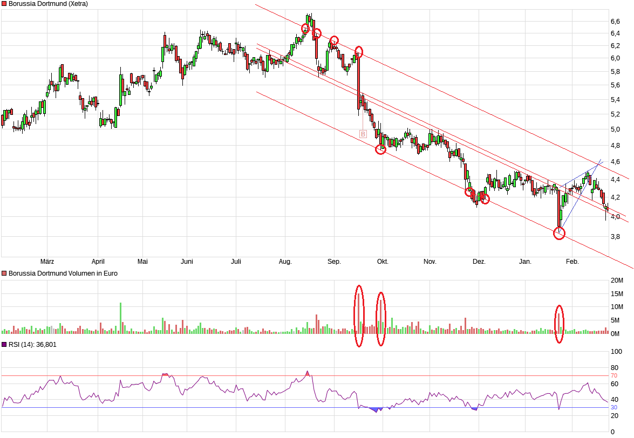
Task: Click the "Okt." month label on the time axis
Action: tap(383, 262)
